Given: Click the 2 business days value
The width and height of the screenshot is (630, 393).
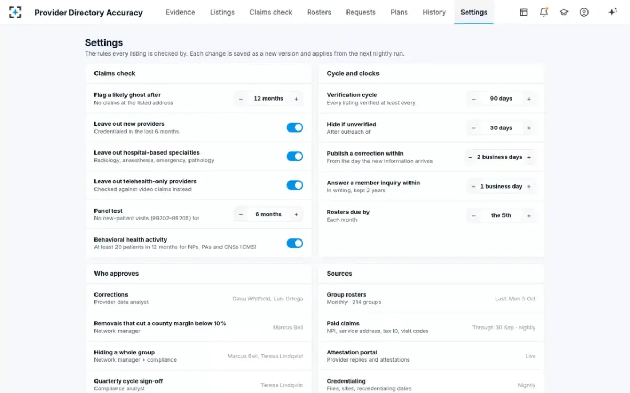Looking at the screenshot, I should click(x=500, y=157).
